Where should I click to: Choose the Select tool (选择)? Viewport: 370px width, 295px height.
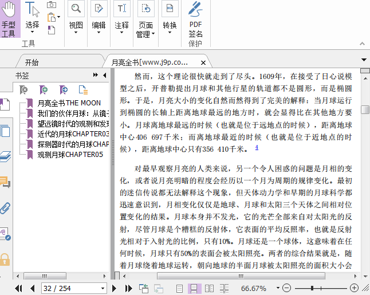point(32,18)
